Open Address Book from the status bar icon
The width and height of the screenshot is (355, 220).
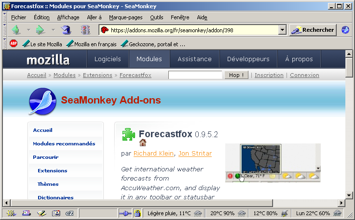56,213
